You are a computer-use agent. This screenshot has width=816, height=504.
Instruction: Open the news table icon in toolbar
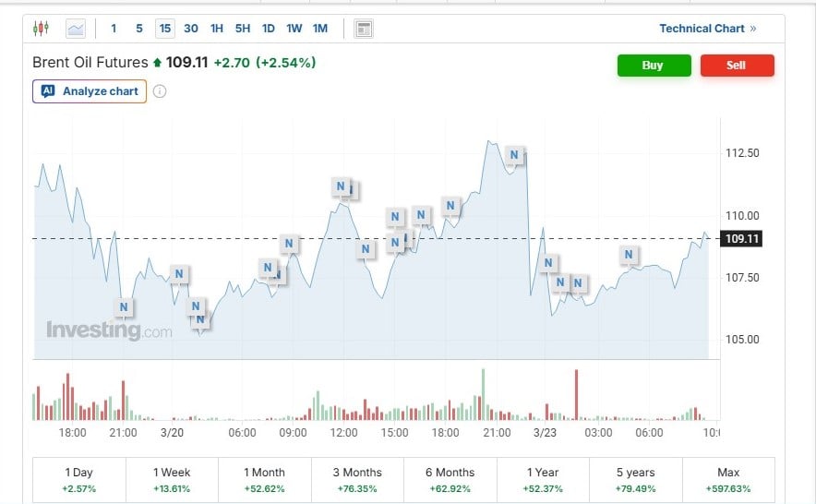(364, 29)
